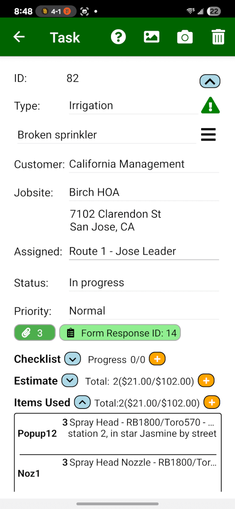This screenshot has width=235, height=509.
Task: Add checklist item with orange plus
Action: tap(157, 359)
